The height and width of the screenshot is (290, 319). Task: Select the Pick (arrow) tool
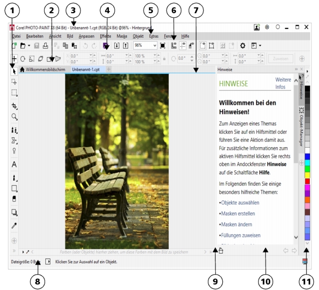coord(14,71)
